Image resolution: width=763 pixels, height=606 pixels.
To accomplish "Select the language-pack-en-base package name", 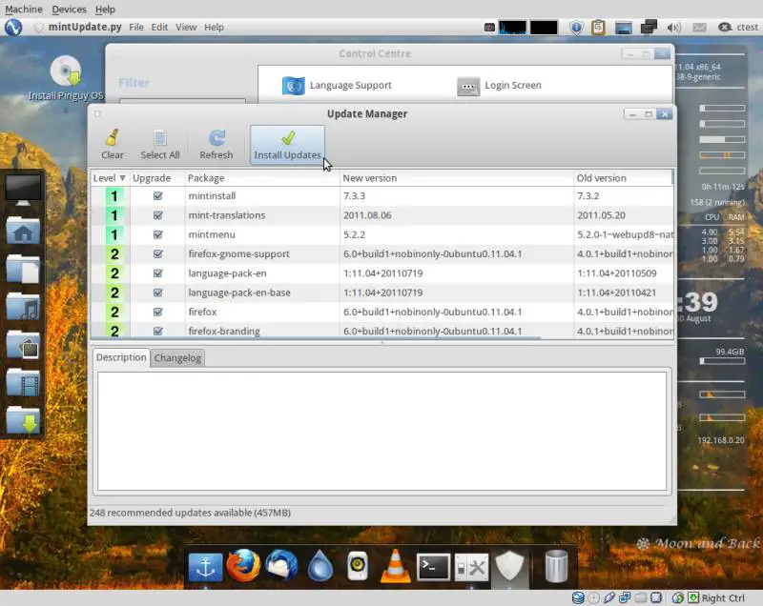I will 239,293.
